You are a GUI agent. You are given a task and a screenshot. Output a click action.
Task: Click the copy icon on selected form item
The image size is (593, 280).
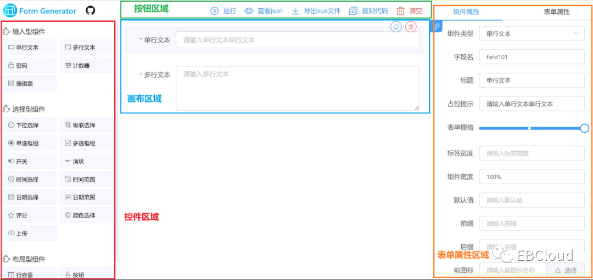(x=396, y=26)
